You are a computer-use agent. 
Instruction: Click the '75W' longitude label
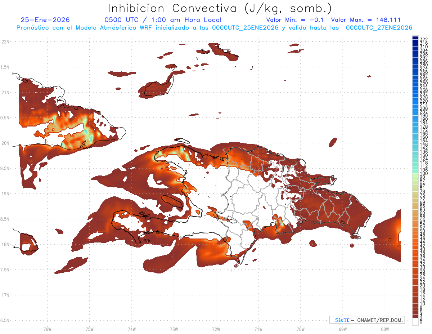[89, 329]
